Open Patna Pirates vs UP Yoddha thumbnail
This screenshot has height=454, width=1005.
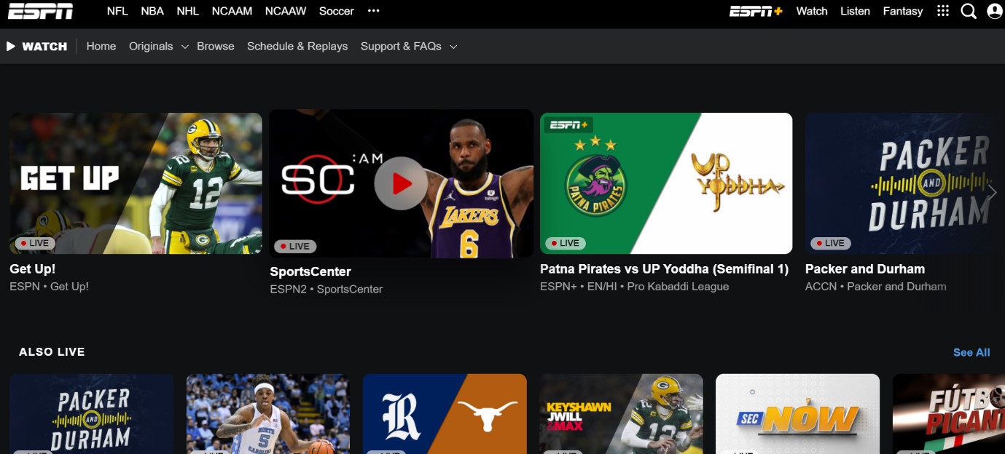[666, 183]
